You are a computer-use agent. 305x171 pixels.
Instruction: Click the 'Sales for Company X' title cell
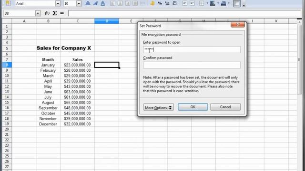click(64, 48)
